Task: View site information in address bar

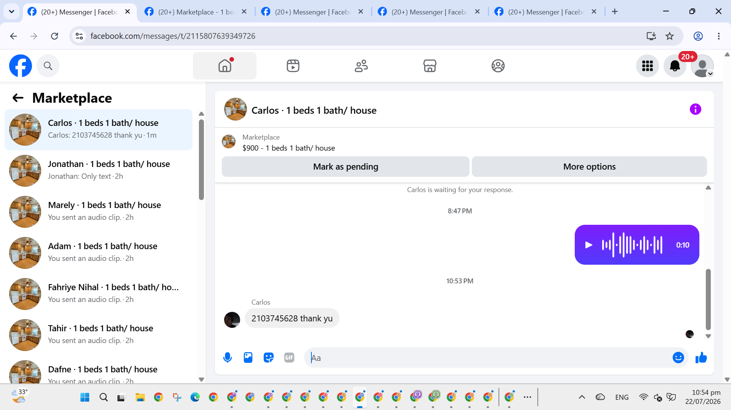Action: [79, 36]
